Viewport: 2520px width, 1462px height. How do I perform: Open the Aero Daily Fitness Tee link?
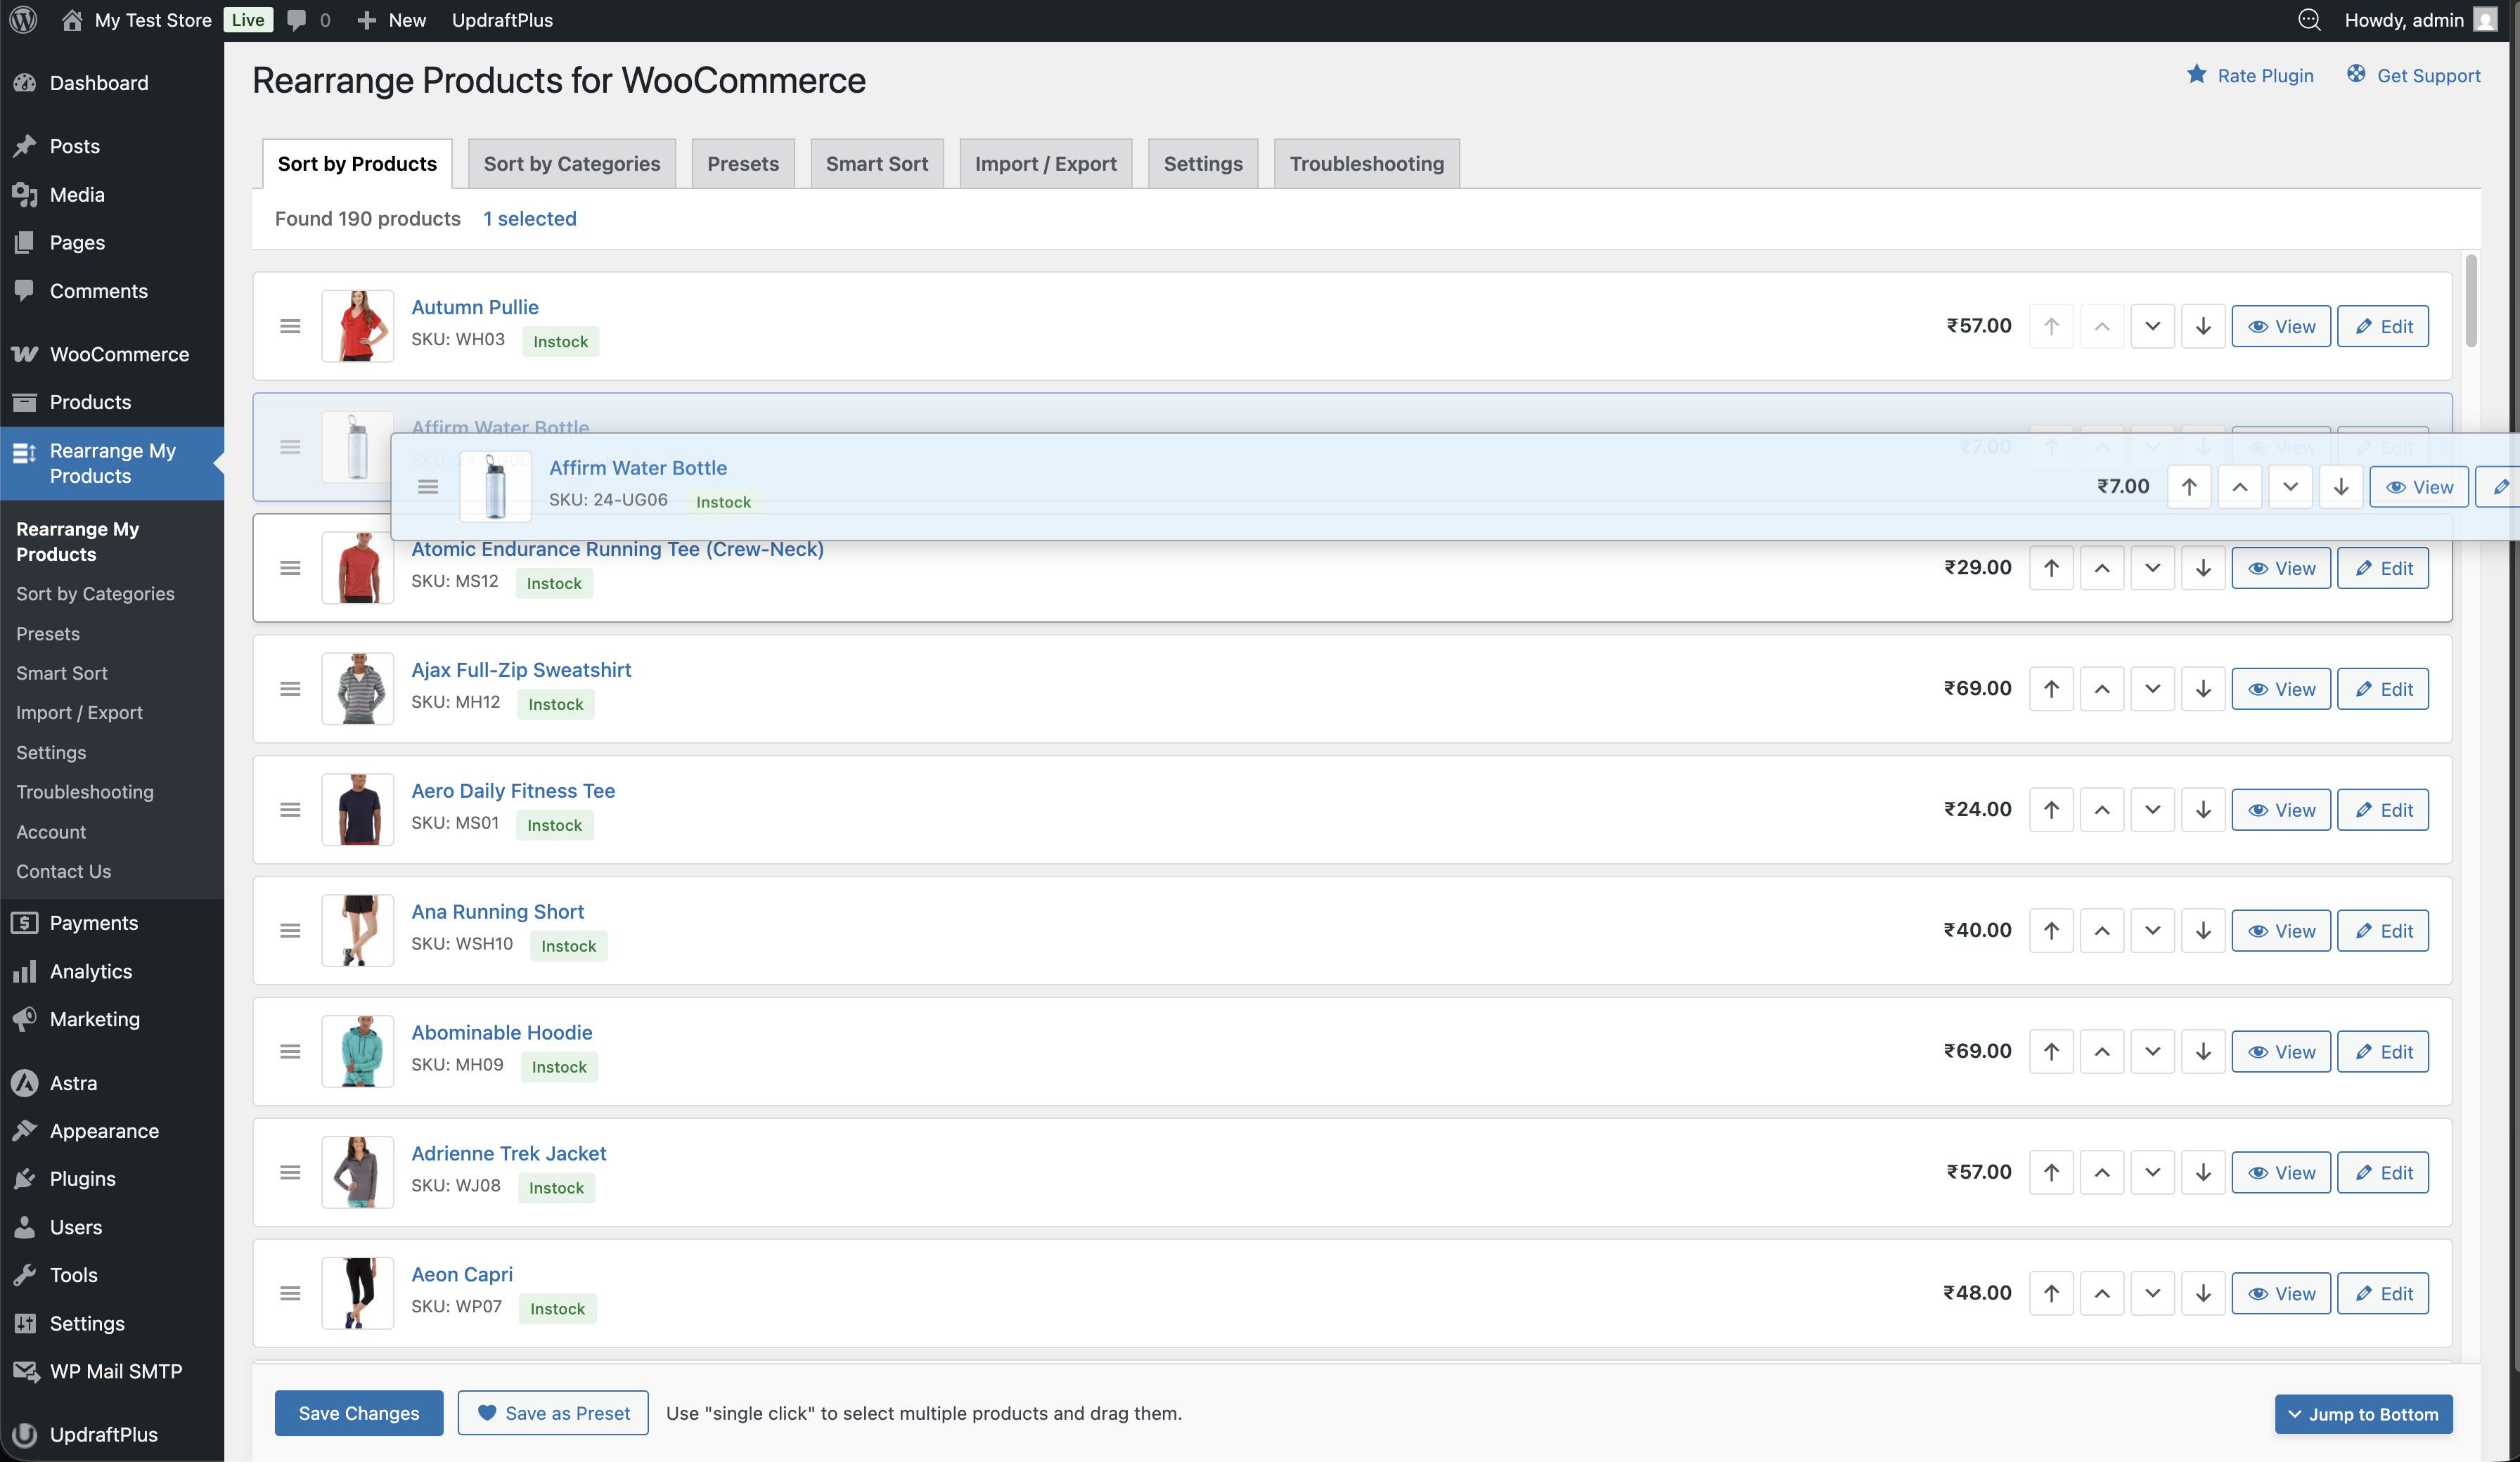click(x=513, y=790)
